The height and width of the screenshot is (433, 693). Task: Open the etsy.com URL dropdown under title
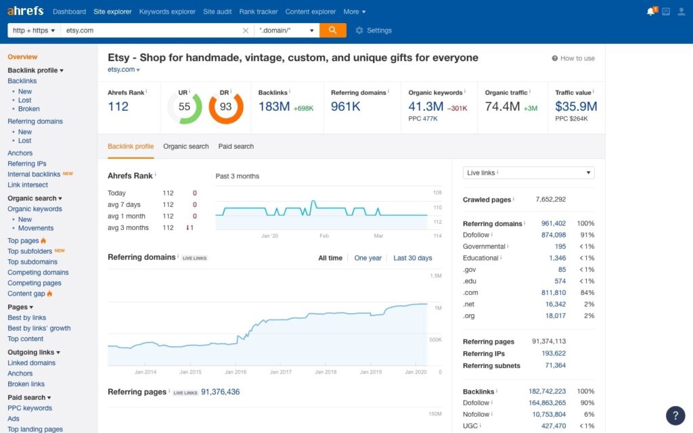click(x=124, y=70)
